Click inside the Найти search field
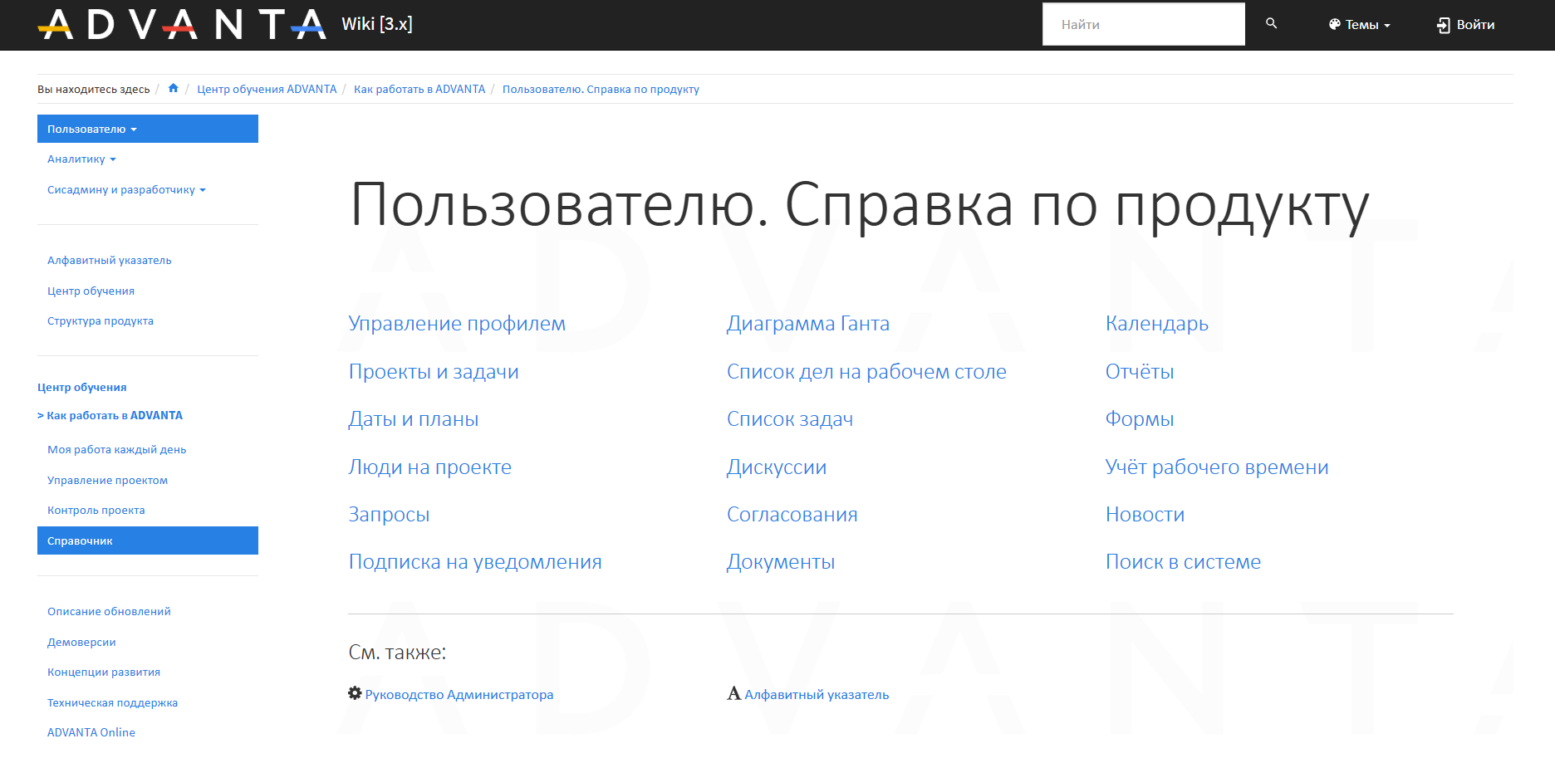Image resolution: width=1555 pixels, height=758 pixels. (x=1143, y=25)
